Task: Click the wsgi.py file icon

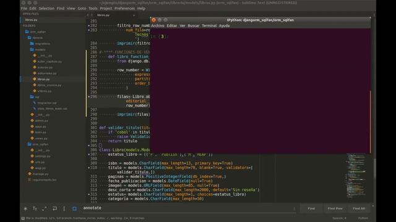Action: (32, 168)
